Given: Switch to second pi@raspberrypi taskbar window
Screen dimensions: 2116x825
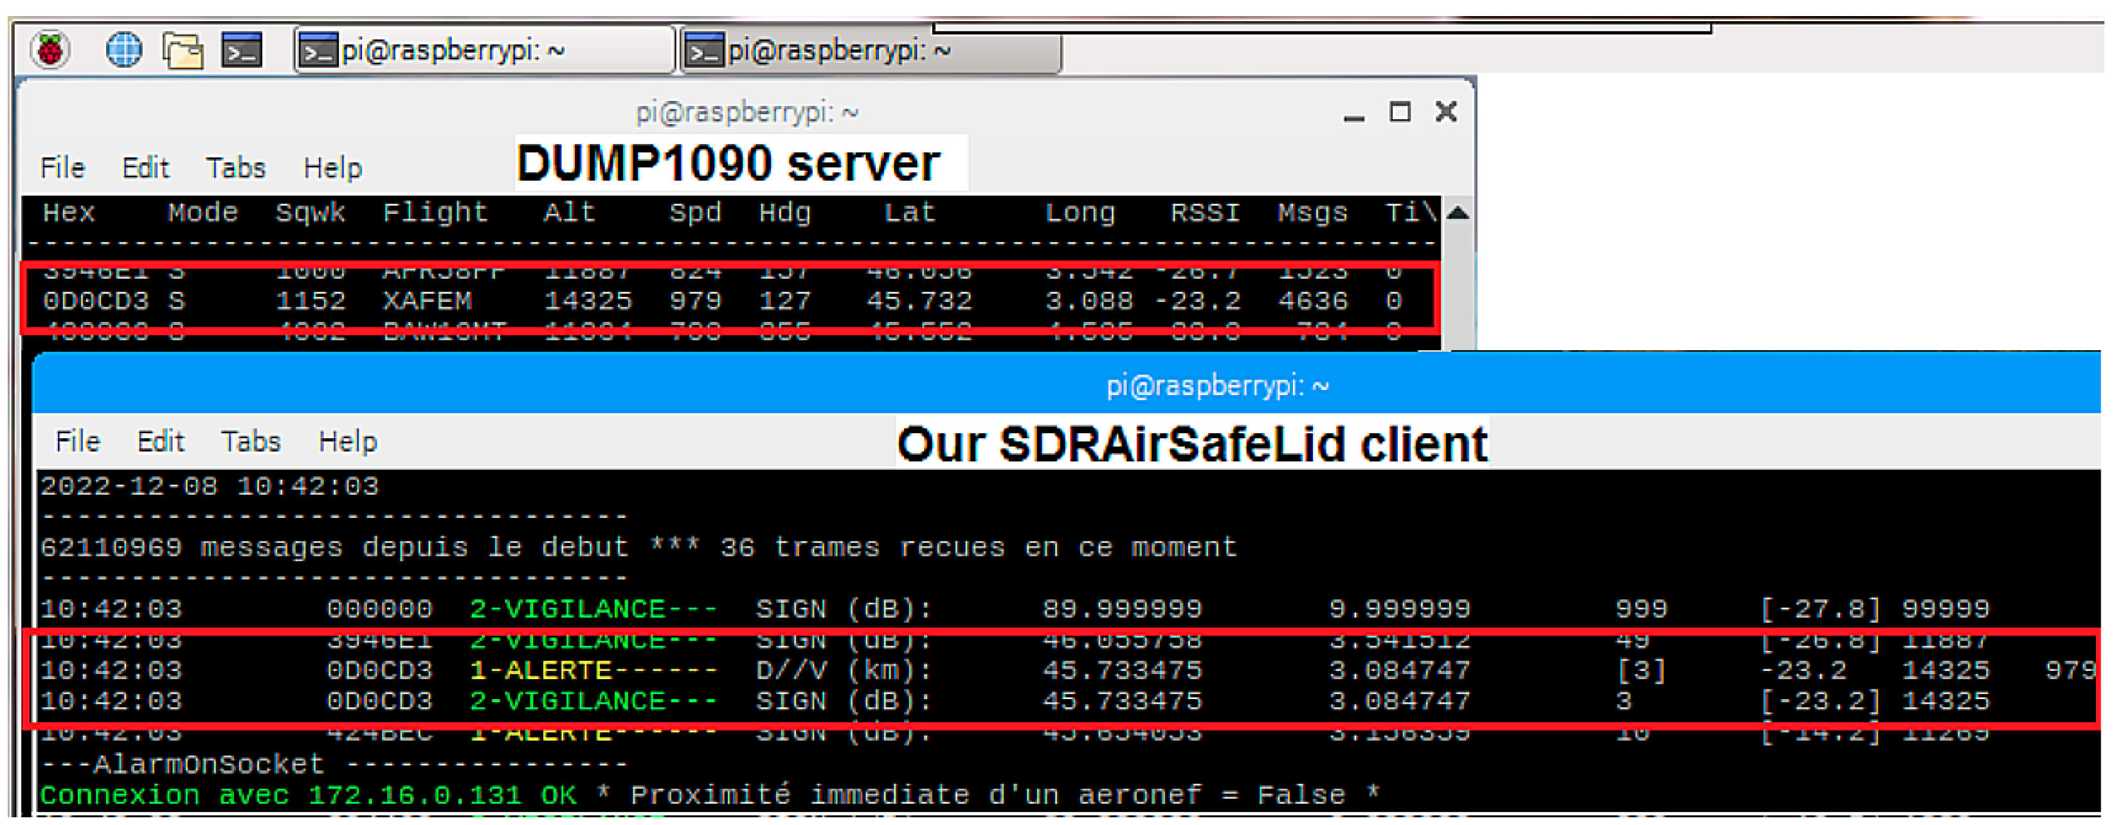Looking at the screenshot, I should tap(869, 51).
